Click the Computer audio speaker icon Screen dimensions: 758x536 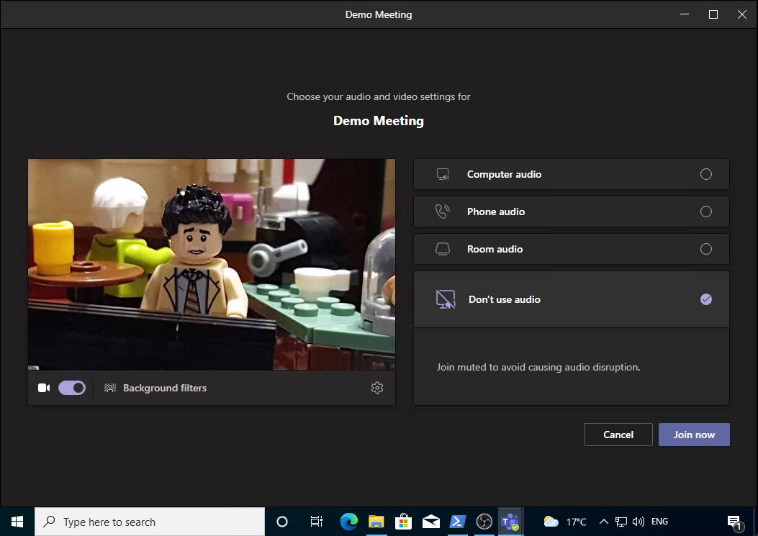pyautogui.click(x=443, y=174)
